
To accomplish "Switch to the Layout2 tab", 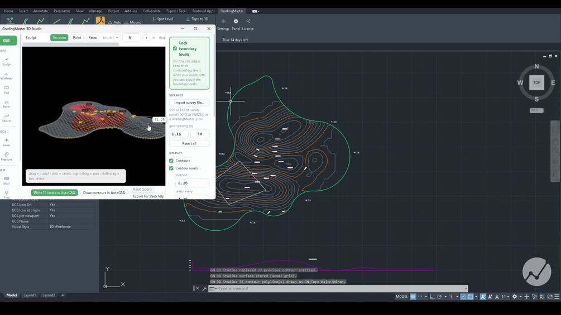I will pos(49,295).
